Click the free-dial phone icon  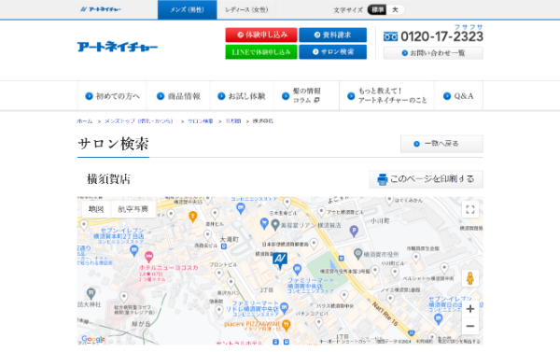coord(390,36)
